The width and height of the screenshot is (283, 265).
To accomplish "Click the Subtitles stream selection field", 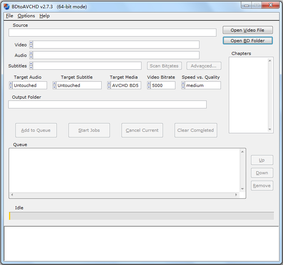I will tap(87, 66).
